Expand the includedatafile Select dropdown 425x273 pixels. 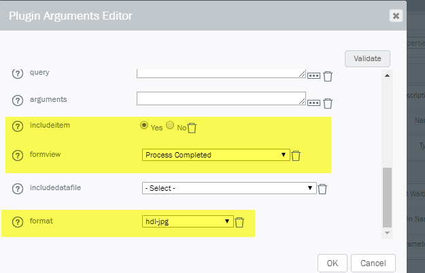(x=229, y=188)
